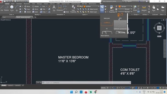Select the BED block thumbnail
This screenshot has width=167, height=94.
[x=120, y=16]
